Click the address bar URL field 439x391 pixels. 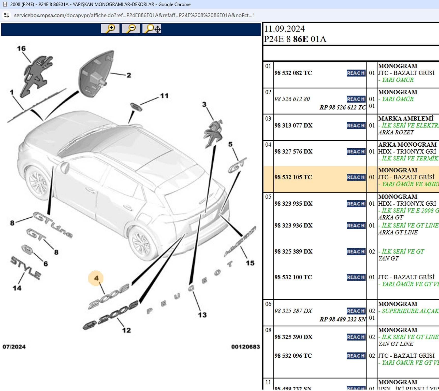click(x=134, y=15)
